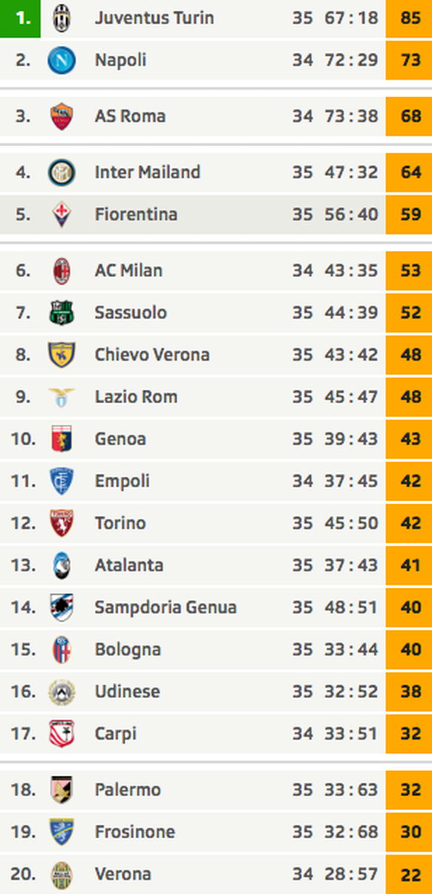Screen dimensions: 432x894
Task: Select the AS Roma crest icon
Action: [x=62, y=117]
